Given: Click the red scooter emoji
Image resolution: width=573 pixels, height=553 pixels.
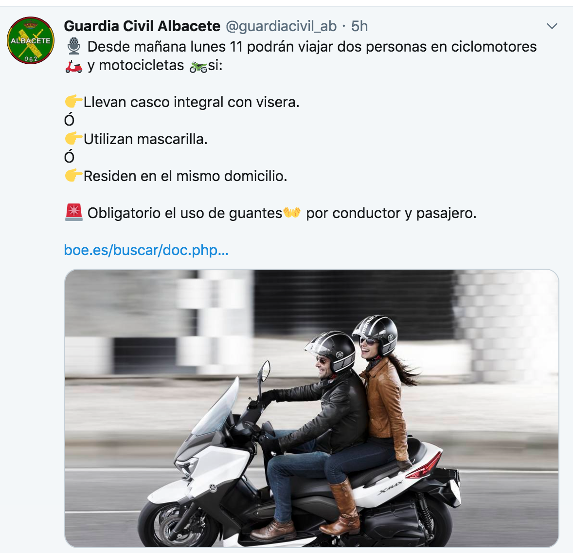Looking at the screenshot, I should (x=74, y=66).
